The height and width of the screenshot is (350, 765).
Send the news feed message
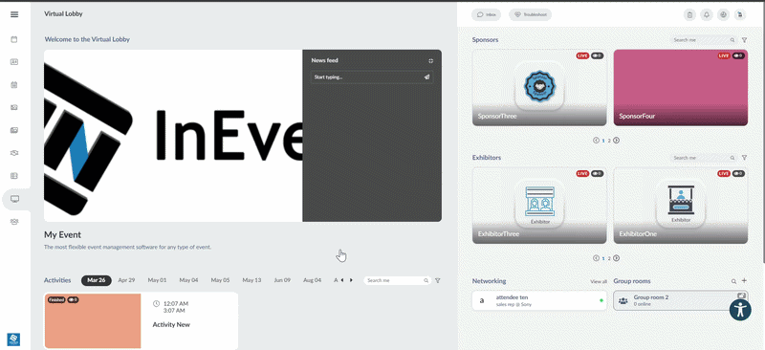[426, 77]
